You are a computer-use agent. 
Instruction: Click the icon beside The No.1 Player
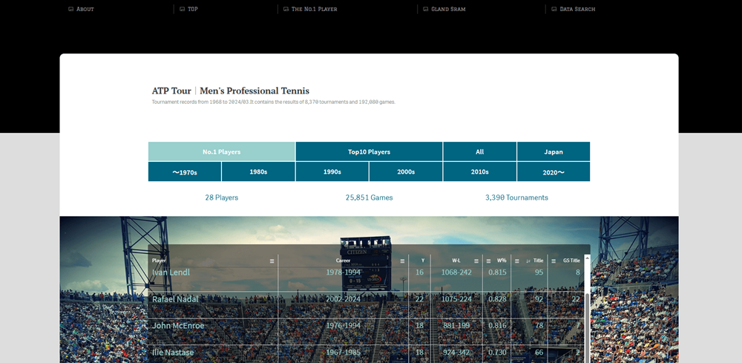click(x=286, y=10)
